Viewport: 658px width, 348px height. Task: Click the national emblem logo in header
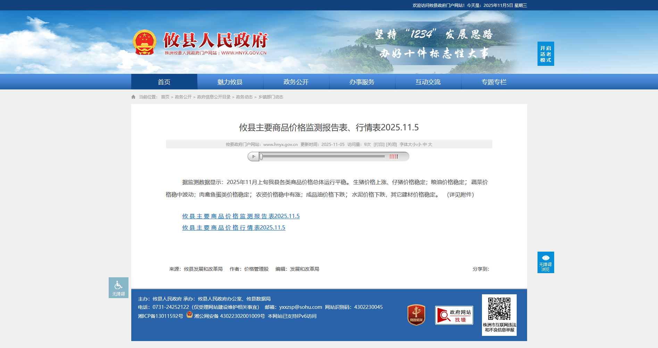pos(144,42)
